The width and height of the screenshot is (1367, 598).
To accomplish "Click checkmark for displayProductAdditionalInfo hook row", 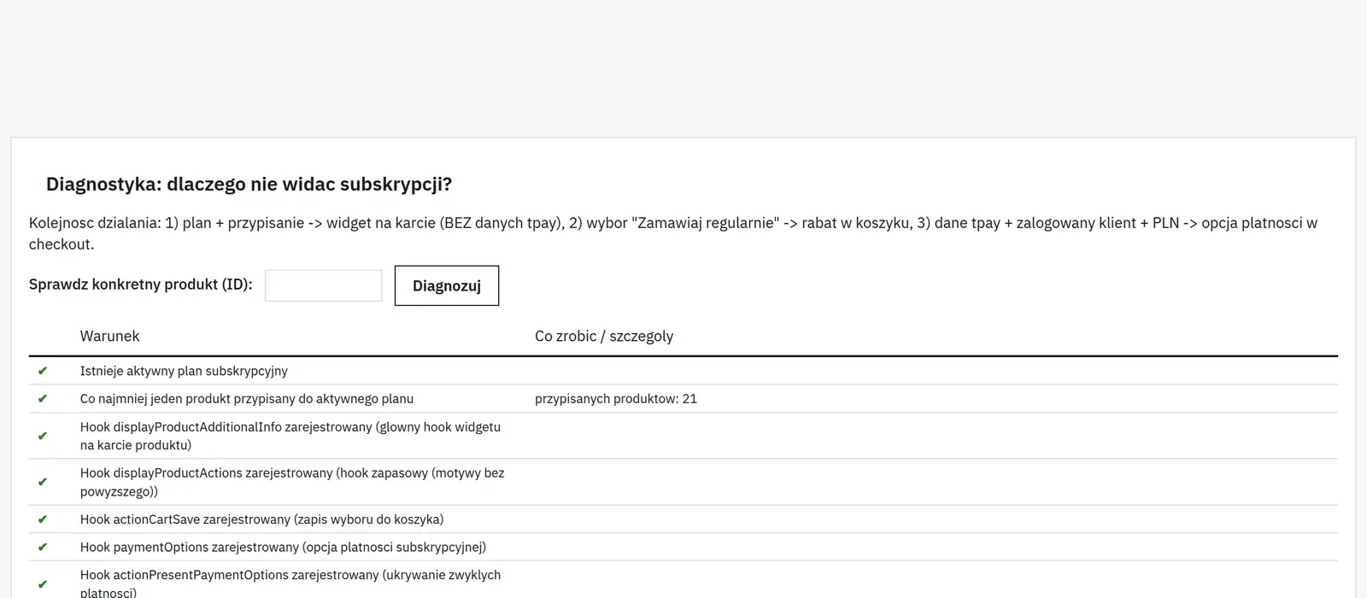I will tap(43, 436).
